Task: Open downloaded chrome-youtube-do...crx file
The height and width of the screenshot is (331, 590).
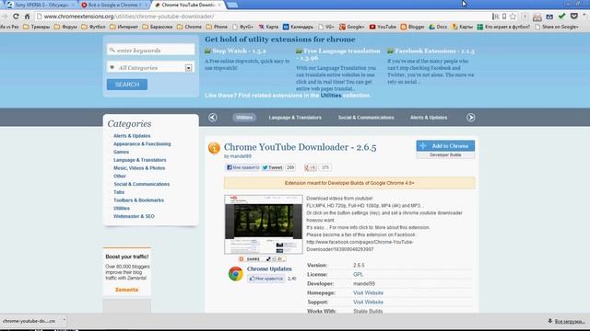Action: point(29,321)
